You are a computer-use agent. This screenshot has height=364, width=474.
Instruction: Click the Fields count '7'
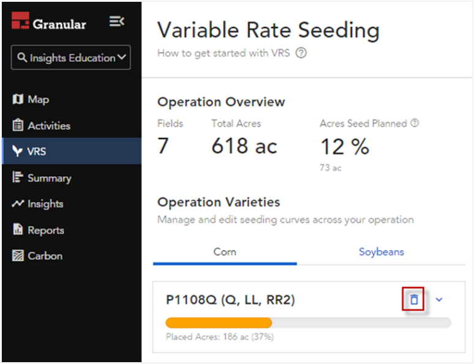[163, 146]
